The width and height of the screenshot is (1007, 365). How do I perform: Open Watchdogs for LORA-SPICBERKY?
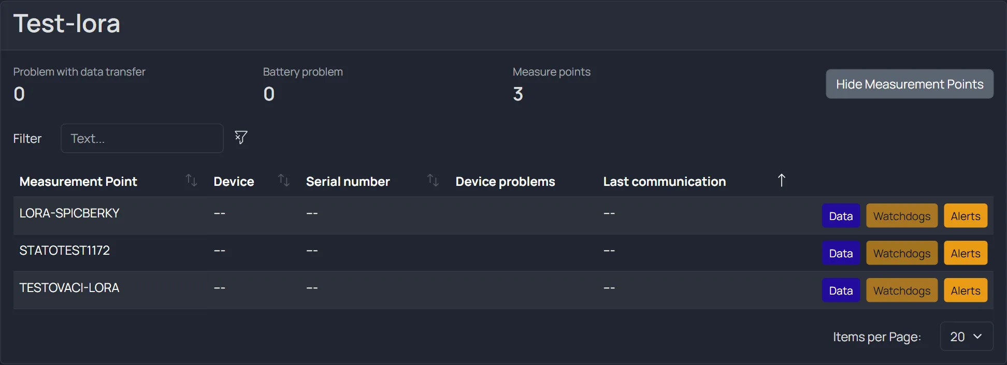coord(902,216)
